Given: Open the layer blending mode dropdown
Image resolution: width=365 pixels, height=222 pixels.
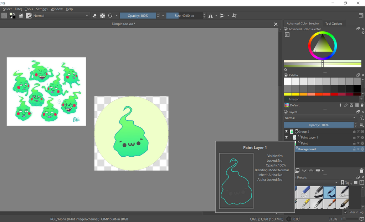Looking at the screenshot, I should point(320,118).
